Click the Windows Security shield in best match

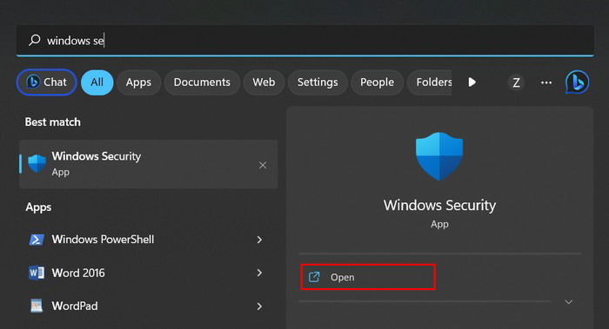tap(37, 164)
